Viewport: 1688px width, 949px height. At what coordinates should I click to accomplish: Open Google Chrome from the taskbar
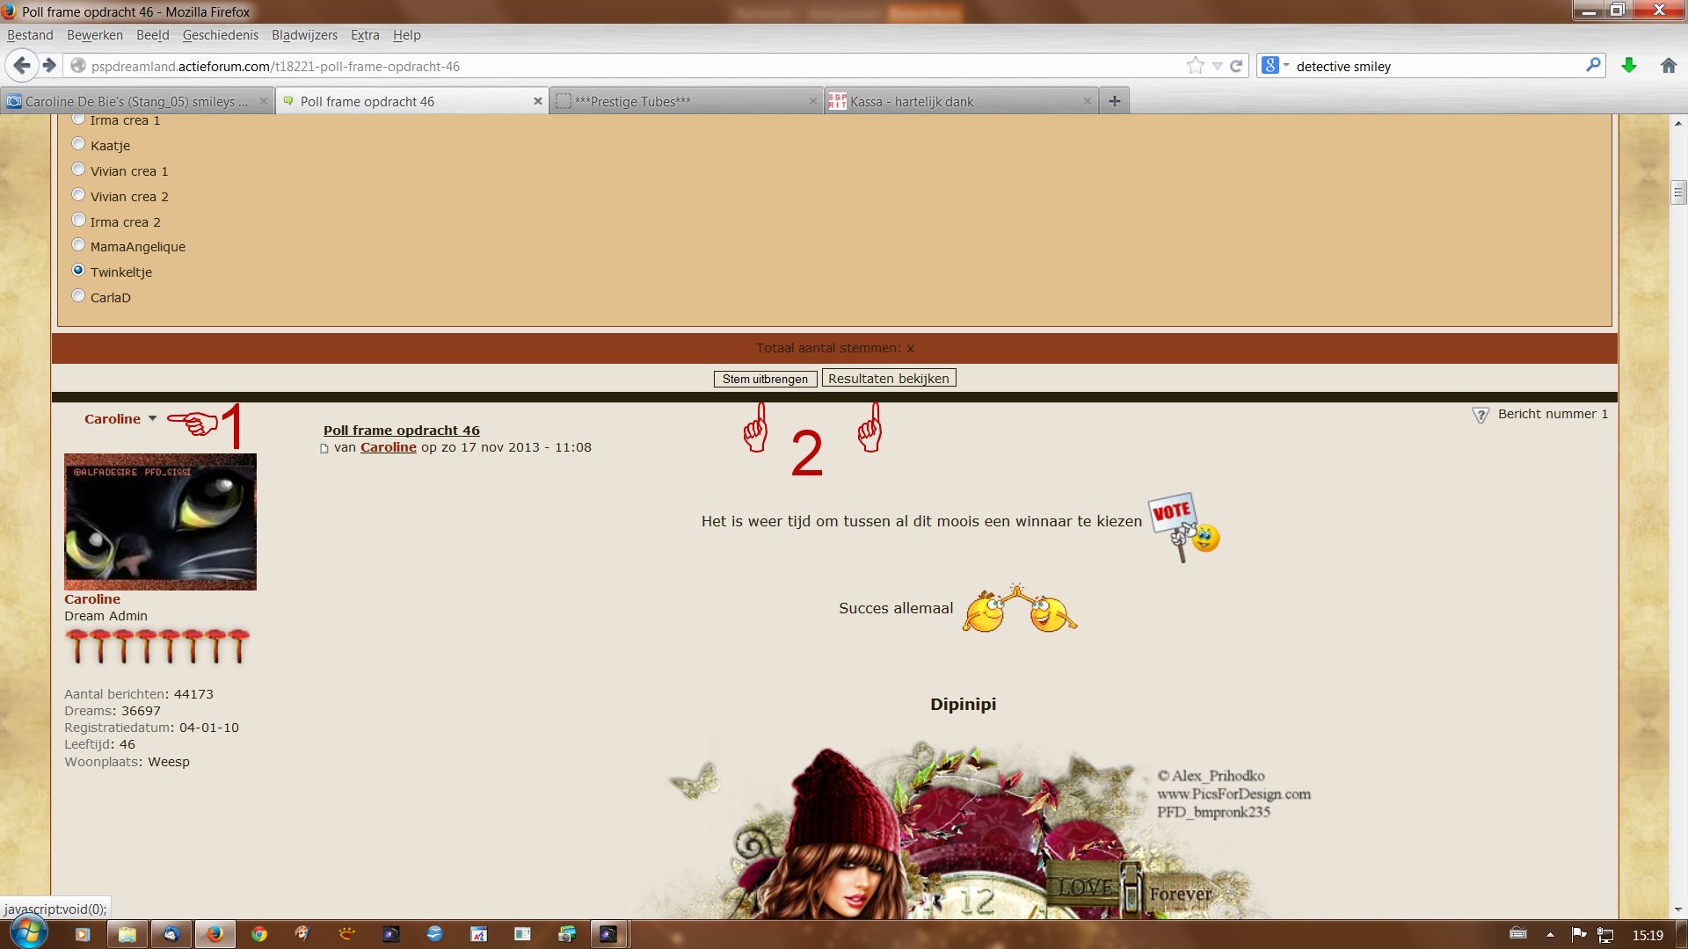click(258, 934)
